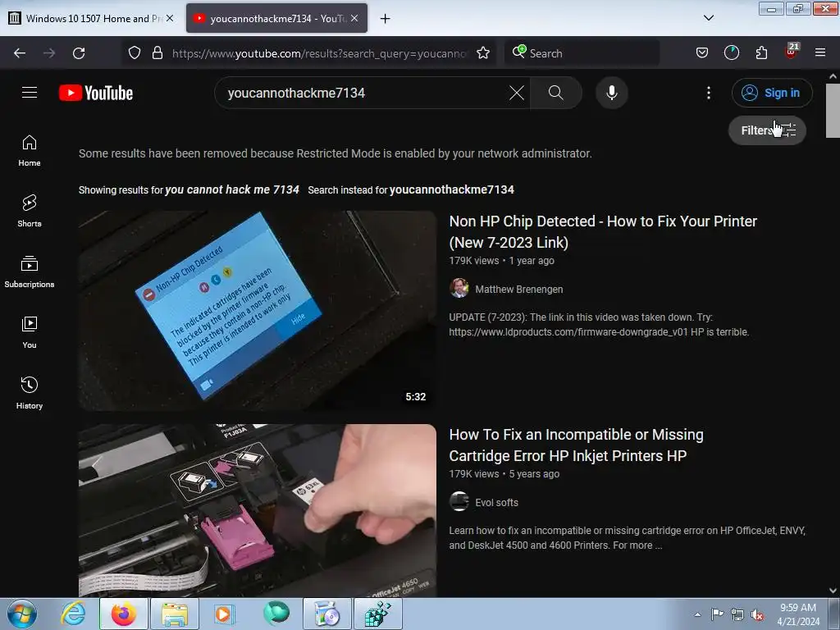Search instead for youcannothackme7134 link
Image resolution: width=840 pixels, height=630 pixels.
click(452, 189)
